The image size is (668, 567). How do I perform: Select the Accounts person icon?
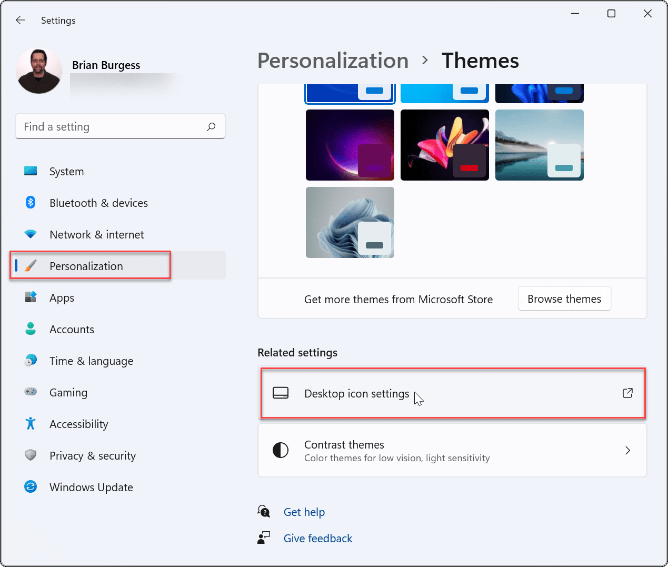[31, 329]
